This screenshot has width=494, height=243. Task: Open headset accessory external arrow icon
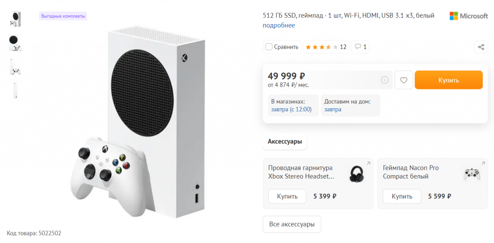point(369,164)
